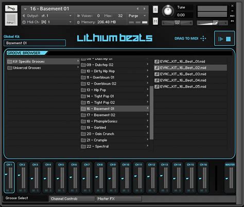244x207 pixels.
Task: Click the new instrument thumbnail icon
Action: pos(11,20)
